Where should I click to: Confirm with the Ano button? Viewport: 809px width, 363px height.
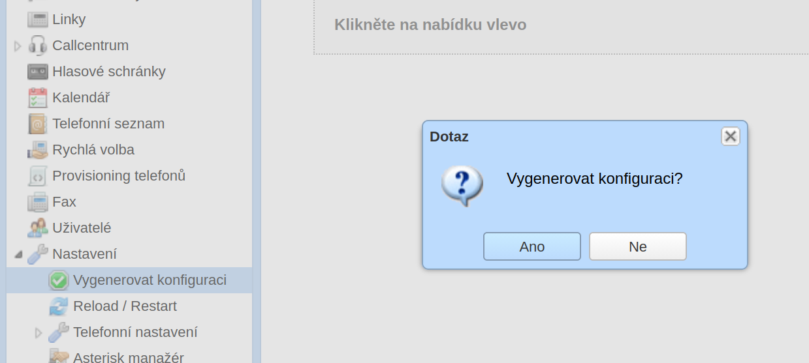pos(532,246)
